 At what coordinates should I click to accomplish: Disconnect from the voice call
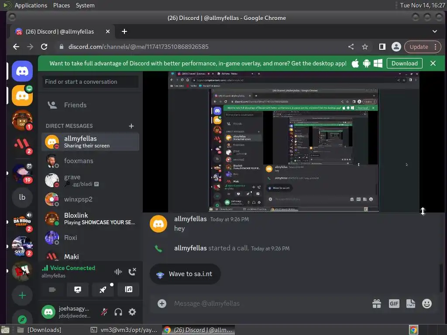pos(132,272)
